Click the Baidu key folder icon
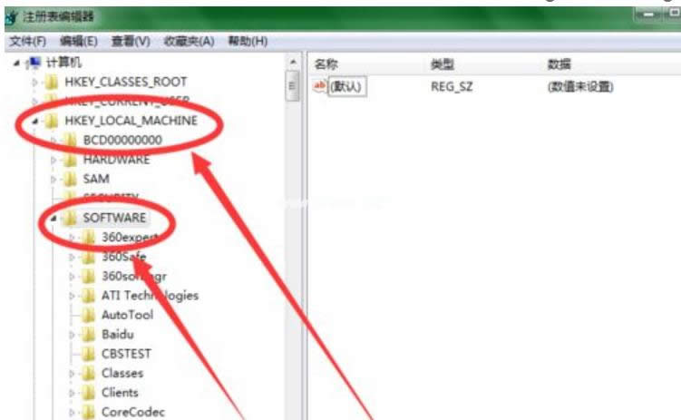Viewport: 681px width, 420px height. tap(88, 335)
